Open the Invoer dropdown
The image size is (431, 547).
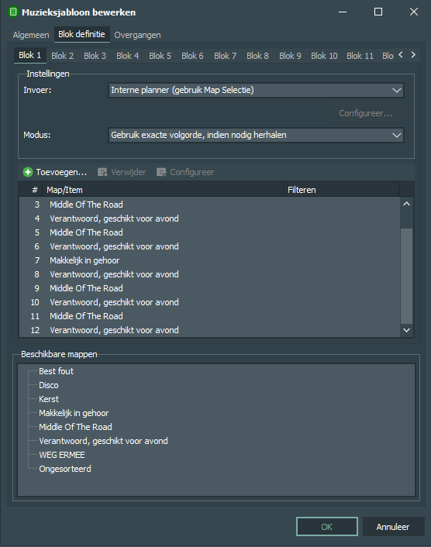click(x=256, y=91)
